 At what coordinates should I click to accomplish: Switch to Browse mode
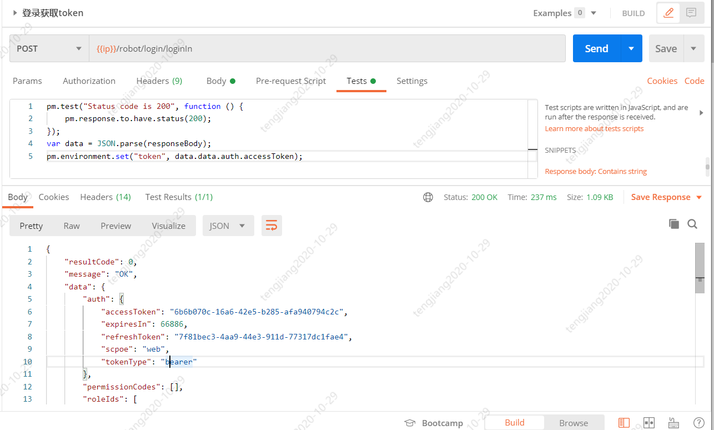(x=574, y=423)
